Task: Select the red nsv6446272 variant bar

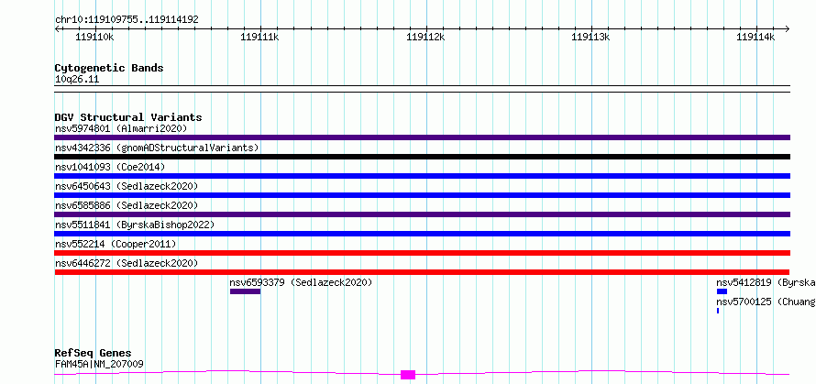Action: (422, 272)
